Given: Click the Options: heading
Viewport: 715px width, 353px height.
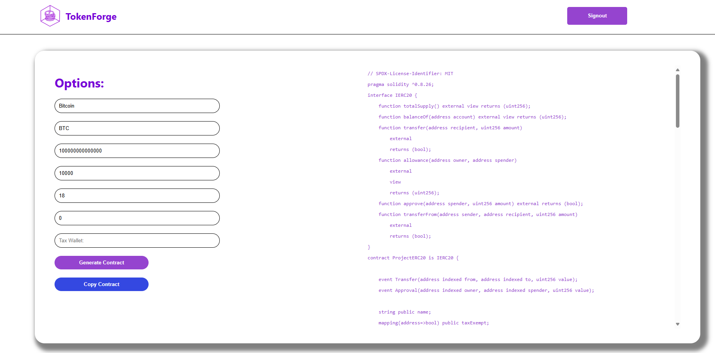Looking at the screenshot, I should 79,83.
